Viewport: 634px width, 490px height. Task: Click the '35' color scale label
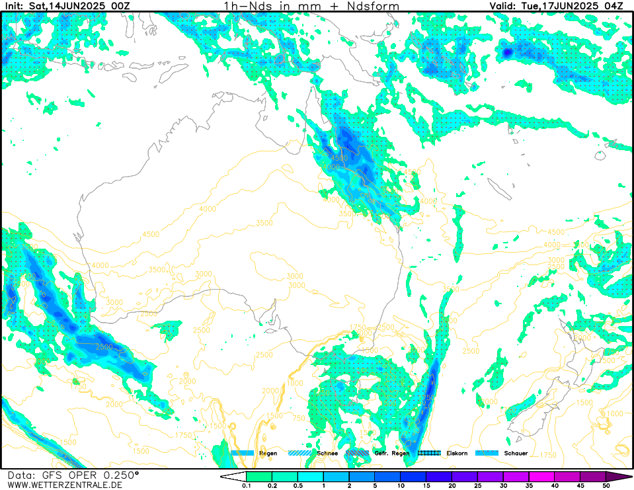pos(529,485)
